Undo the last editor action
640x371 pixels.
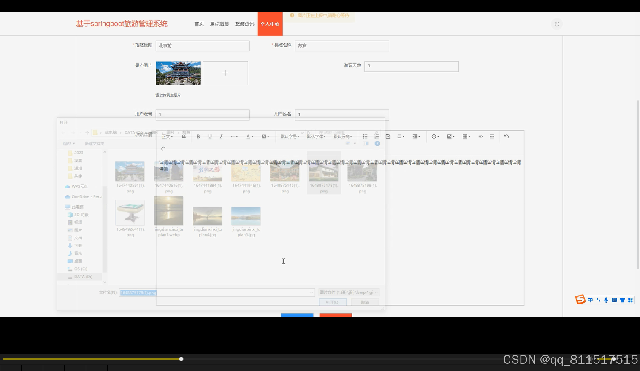click(507, 137)
